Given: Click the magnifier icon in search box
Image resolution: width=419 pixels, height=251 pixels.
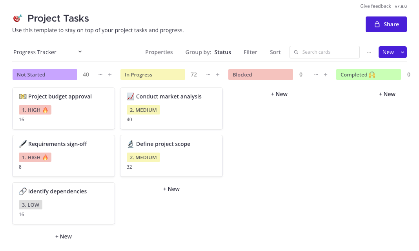Looking at the screenshot, I should point(296,52).
